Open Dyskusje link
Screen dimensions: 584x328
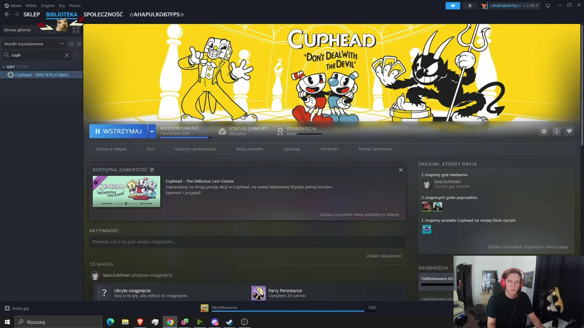click(292, 149)
